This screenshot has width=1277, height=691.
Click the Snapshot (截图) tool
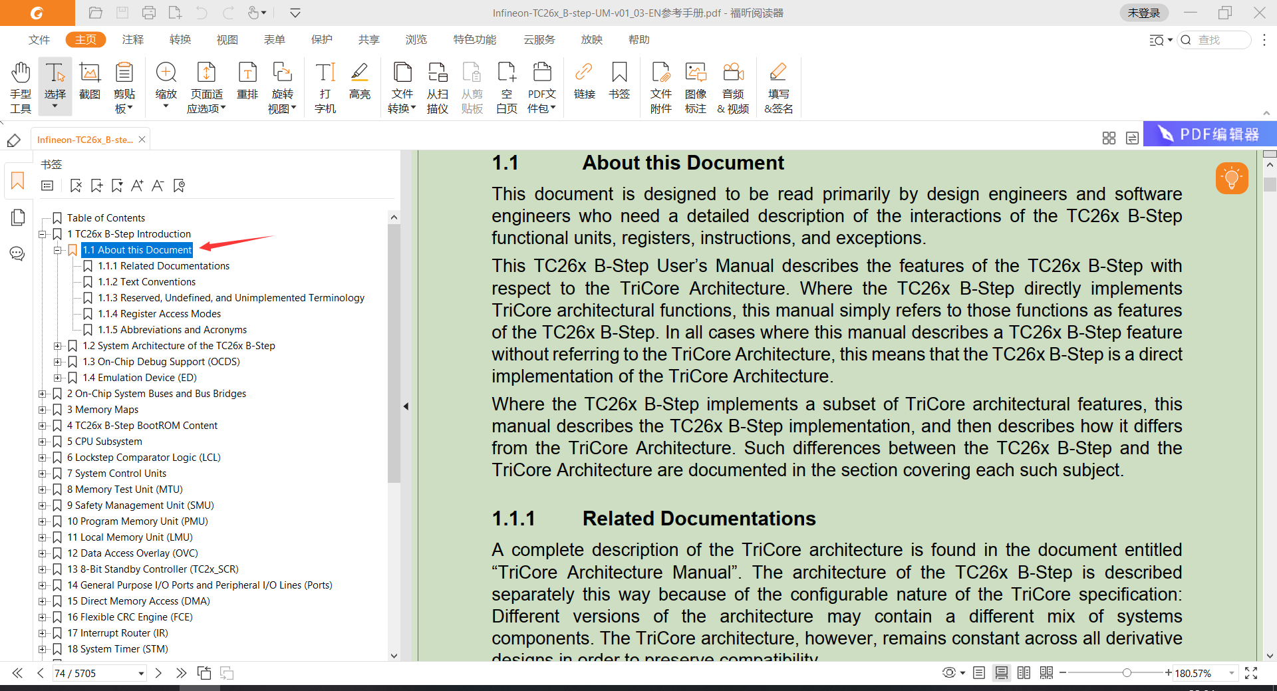90,81
